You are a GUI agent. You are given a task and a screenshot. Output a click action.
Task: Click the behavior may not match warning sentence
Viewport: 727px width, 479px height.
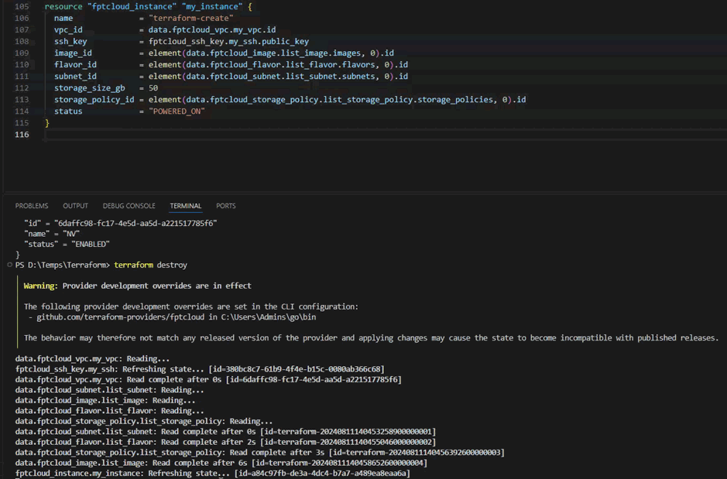(371, 338)
